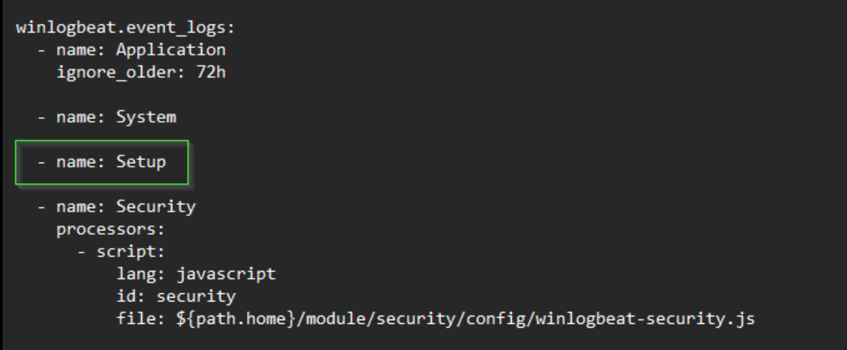This screenshot has width=847, height=350.
Task: Click the word System
Action: pyautogui.click(x=146, y=117)
